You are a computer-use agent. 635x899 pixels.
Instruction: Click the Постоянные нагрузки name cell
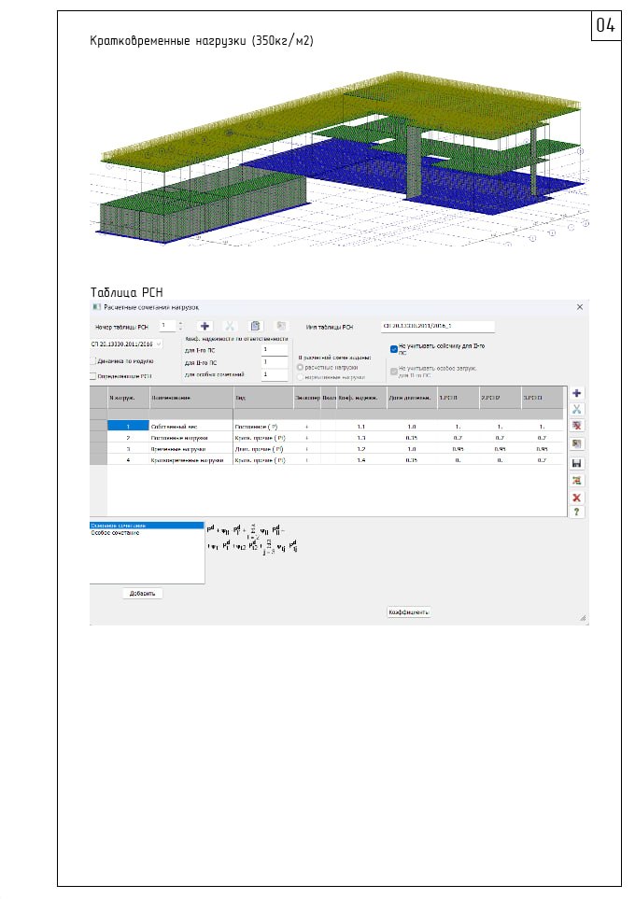click(x=191, y=438)
